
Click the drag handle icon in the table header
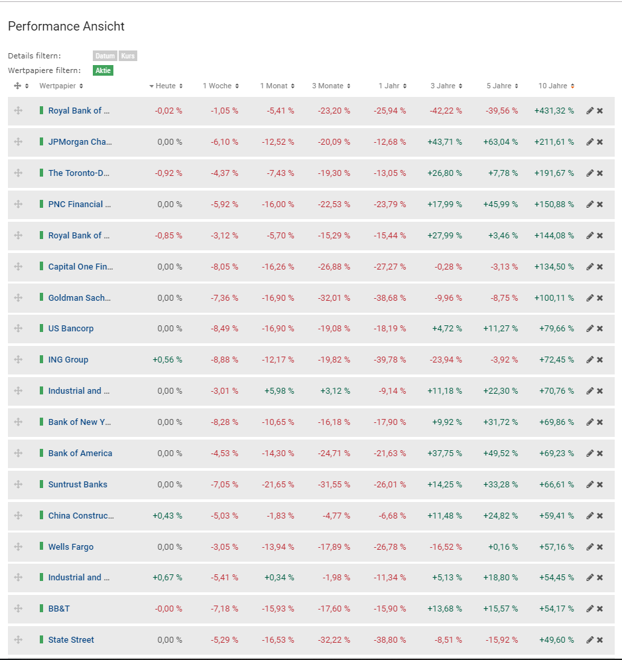pyautogui.click(x=18, y=86)
